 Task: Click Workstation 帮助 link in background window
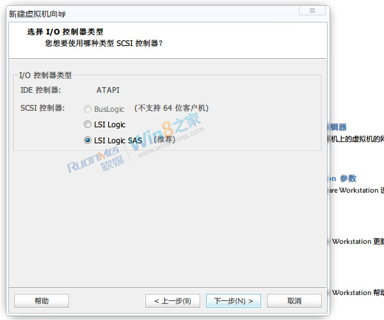[358, 292]
